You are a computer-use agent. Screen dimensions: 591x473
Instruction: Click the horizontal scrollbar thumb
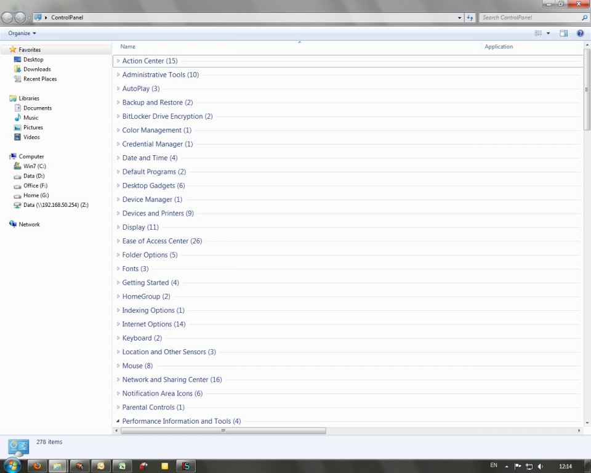[223, 431]
